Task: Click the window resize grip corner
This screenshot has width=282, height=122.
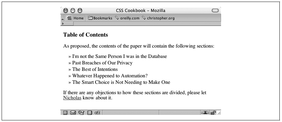Action: (219, 113)
